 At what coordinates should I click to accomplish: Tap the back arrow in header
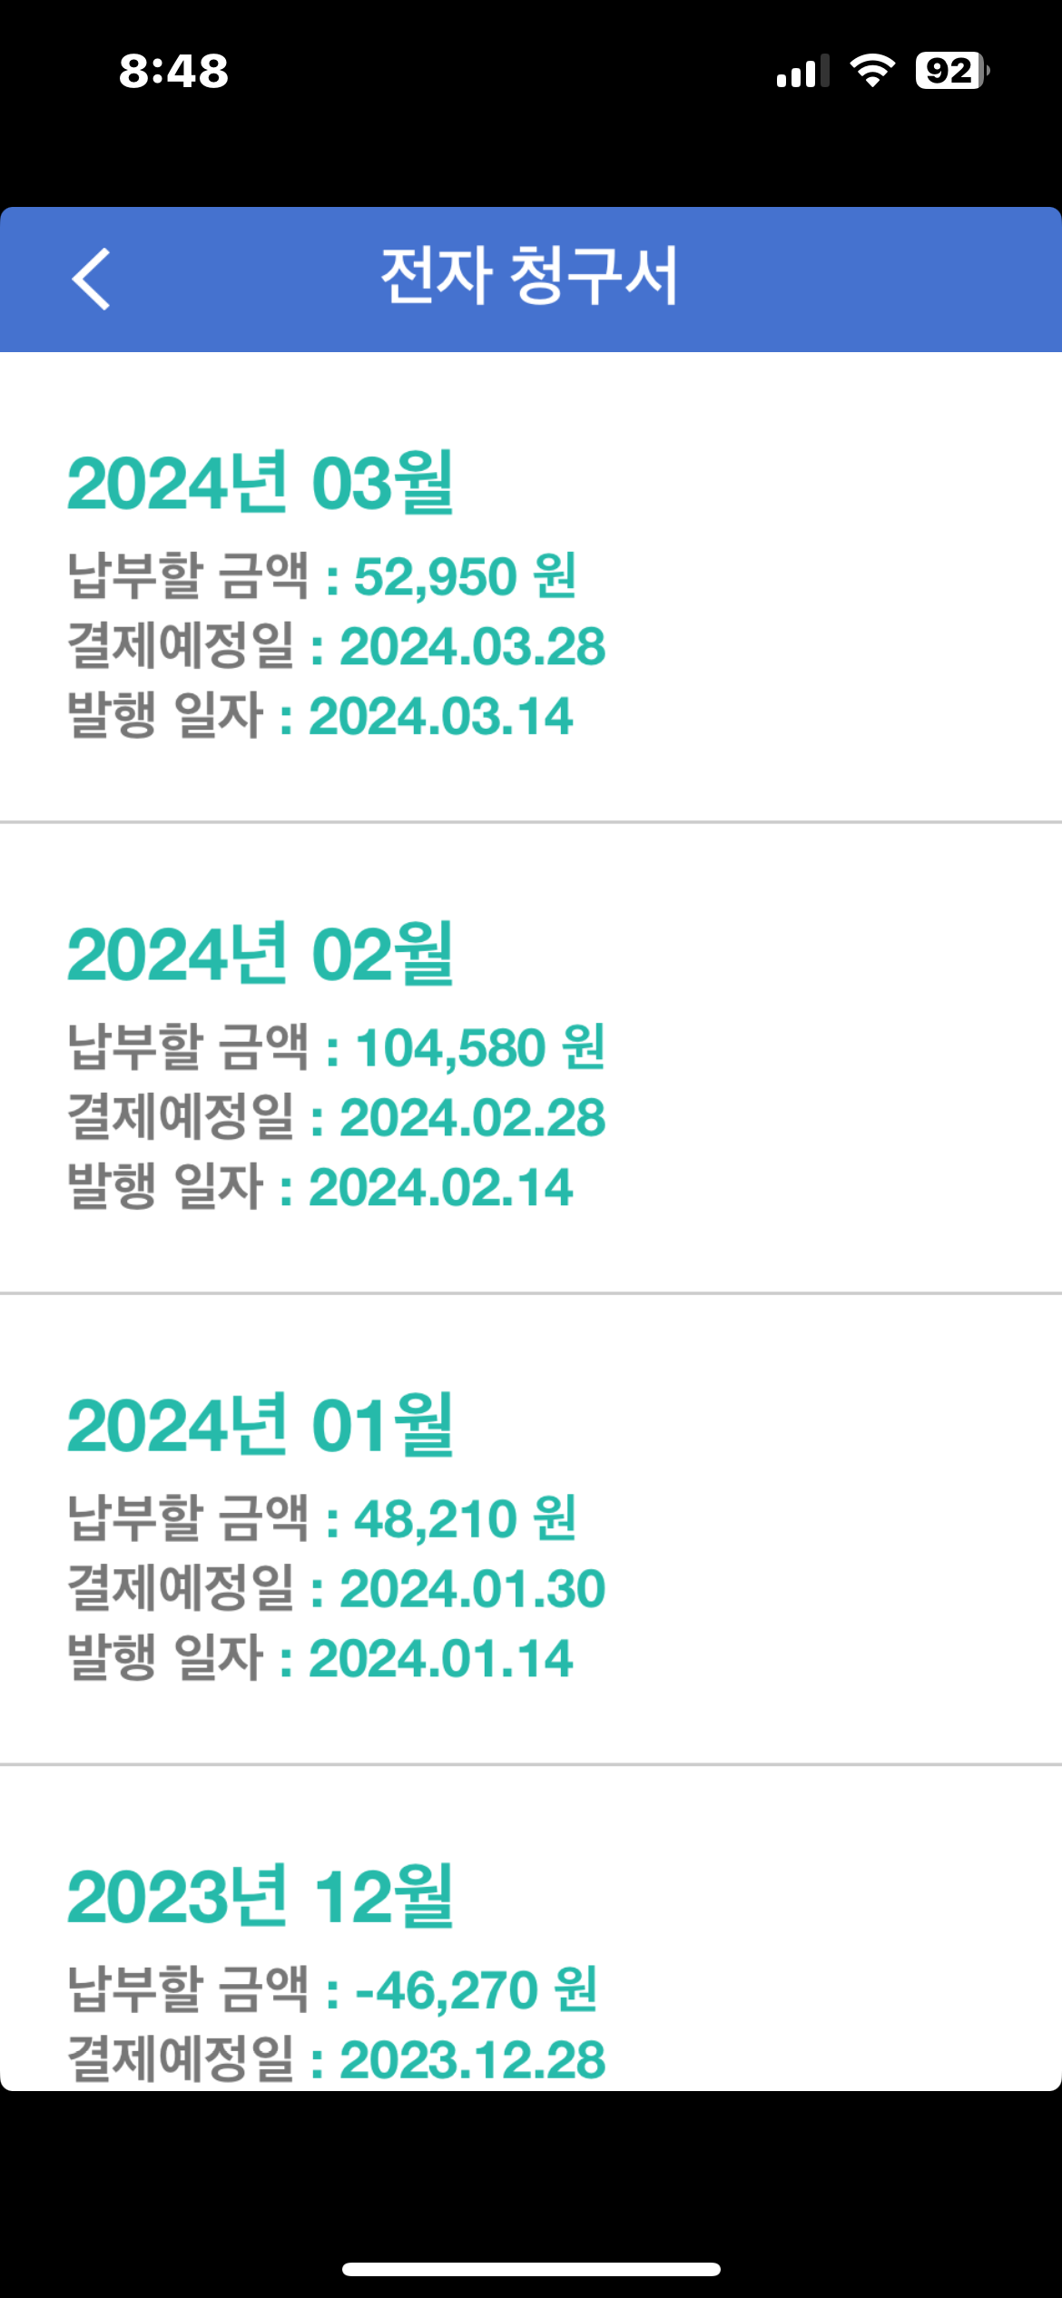(x=91, y=279)
